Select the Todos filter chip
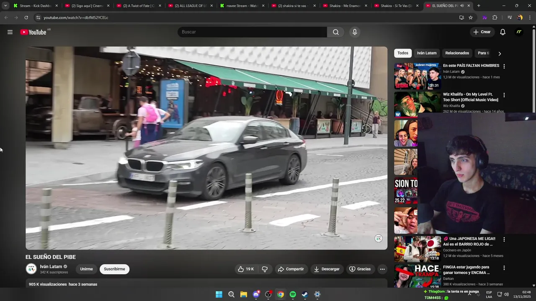The image size is (536, 301). click(x=403, y=53)
